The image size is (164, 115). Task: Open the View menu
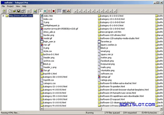click(x=18, y=6)
